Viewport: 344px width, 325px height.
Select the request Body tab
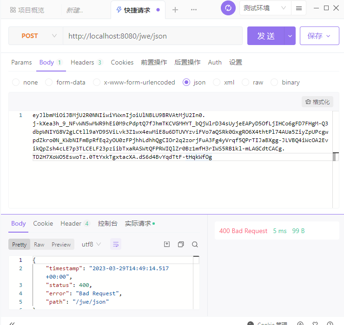coord(51,63)
